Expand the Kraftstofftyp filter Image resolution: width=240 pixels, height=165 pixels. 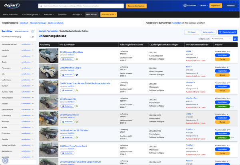pos(33,115)
